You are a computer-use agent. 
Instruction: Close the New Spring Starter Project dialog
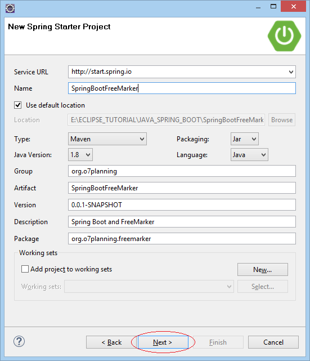(293, 6)
